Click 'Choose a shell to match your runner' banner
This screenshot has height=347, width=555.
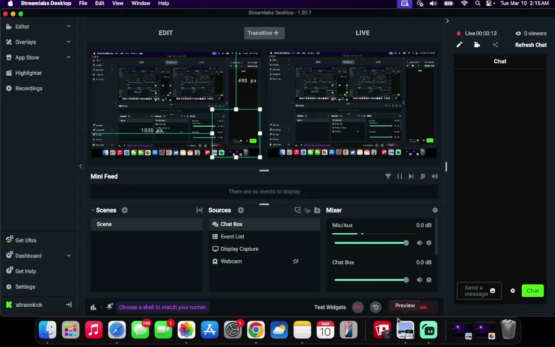pos(163,307)
